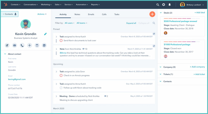Image resolution: width=208 pixels, height=114 pixels.
Task: Switch to the Calls tab
Action: pos(104,14)
